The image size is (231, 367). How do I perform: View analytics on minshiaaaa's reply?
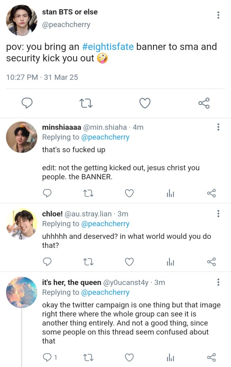[170, 193]
